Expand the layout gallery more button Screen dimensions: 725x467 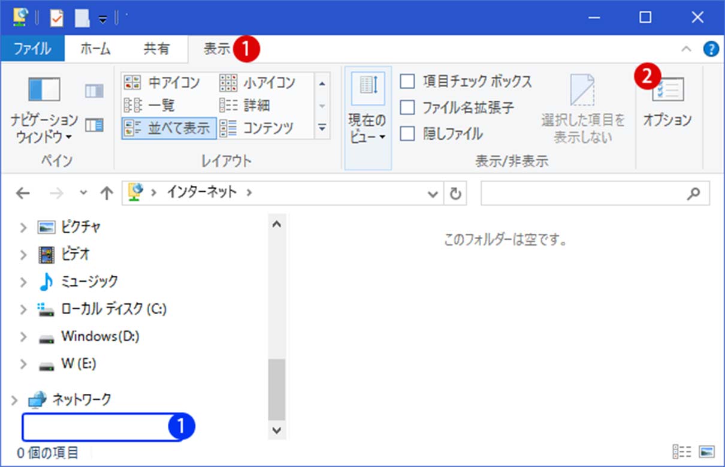coord(322,128)
